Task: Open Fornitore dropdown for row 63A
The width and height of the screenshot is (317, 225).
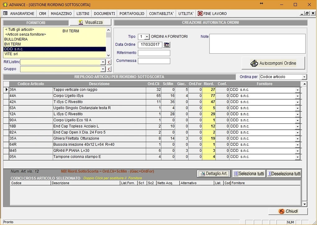Action: pyautogui.click(x=297, y=108)
